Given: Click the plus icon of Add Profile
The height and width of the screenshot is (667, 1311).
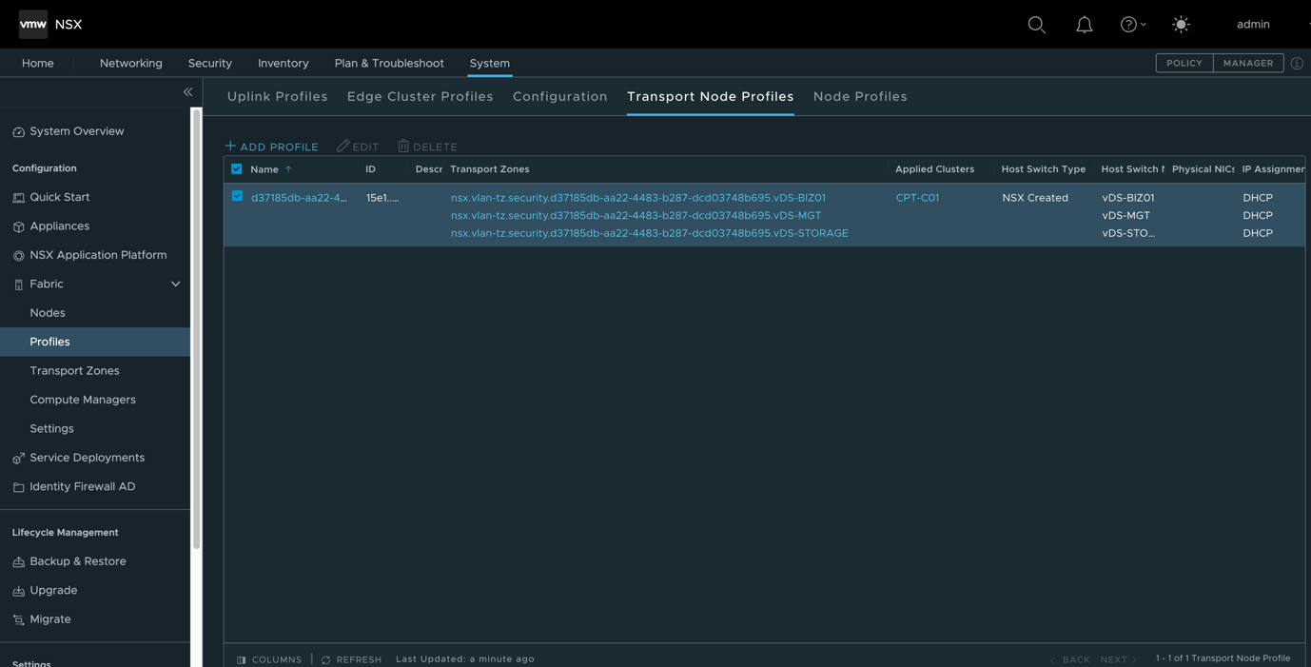Looking at the screenshot, I should click(x=230, y=146).
